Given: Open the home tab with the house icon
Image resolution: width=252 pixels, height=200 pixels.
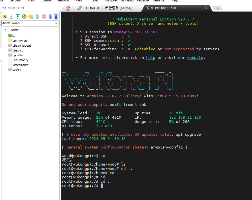Looking at the screenshot, I should click(x=68, y=8).
